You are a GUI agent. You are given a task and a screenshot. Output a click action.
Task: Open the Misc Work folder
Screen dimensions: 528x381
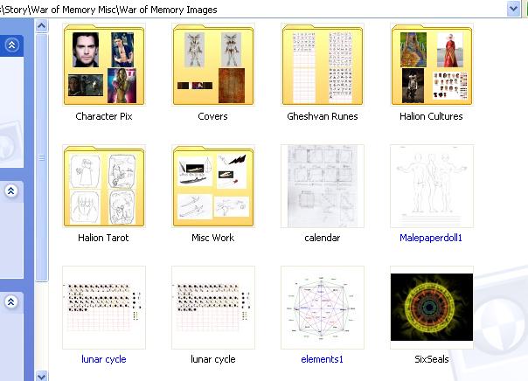pyautogui.click(x=212, y=187)
